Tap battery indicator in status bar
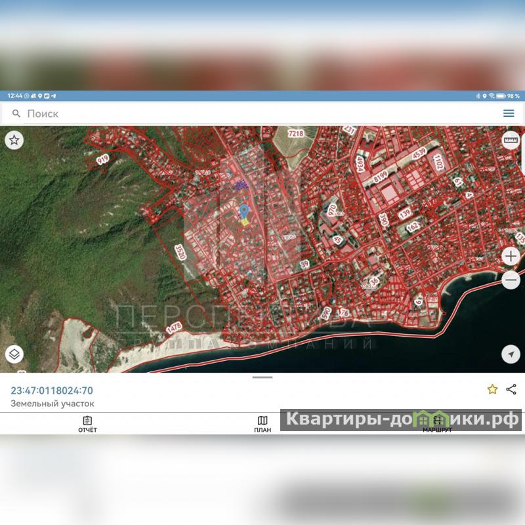Viewport: 525px width, 525px height. point(501,96)
